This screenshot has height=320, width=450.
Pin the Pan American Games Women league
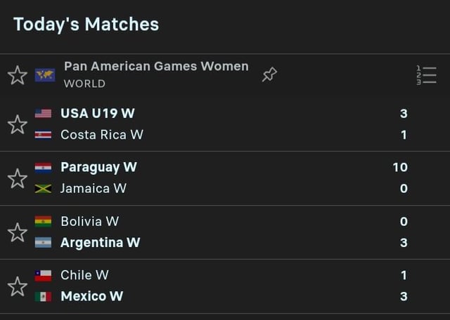pyautogui.click(x=269, y=74)
